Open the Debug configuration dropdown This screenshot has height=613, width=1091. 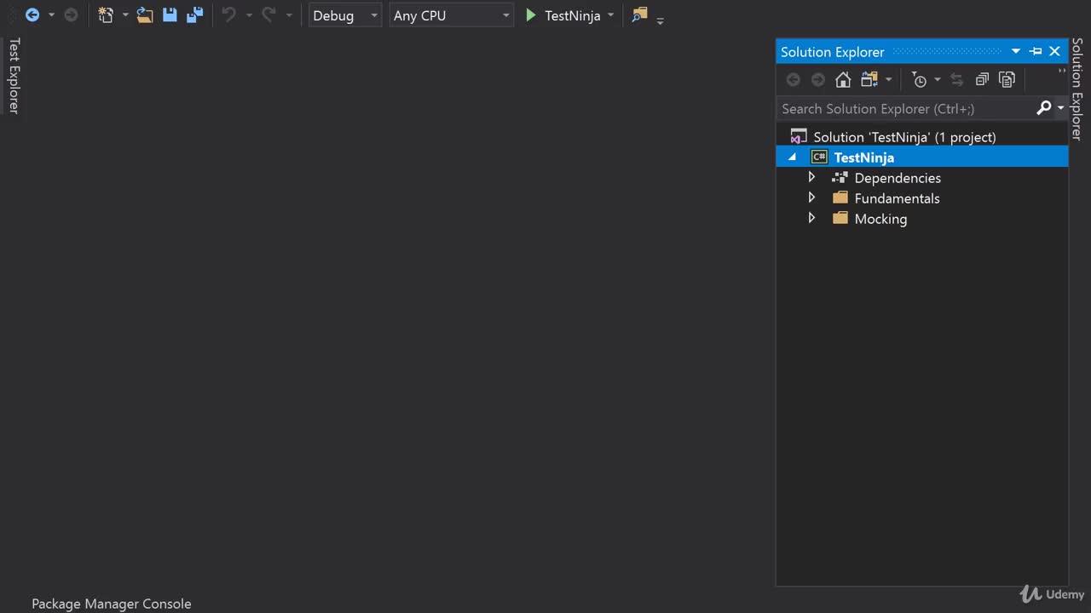pos(345,15)
